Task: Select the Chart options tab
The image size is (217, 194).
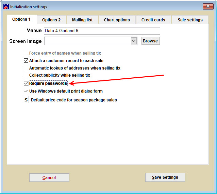Action: tap(117, 20)
